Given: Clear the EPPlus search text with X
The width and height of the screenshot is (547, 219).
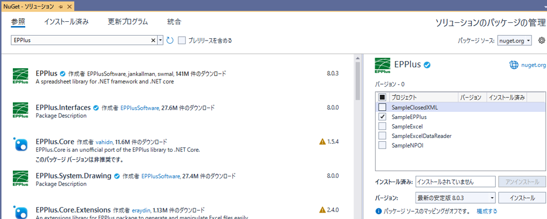Looking at the screenshot, I should pos(153,40).
